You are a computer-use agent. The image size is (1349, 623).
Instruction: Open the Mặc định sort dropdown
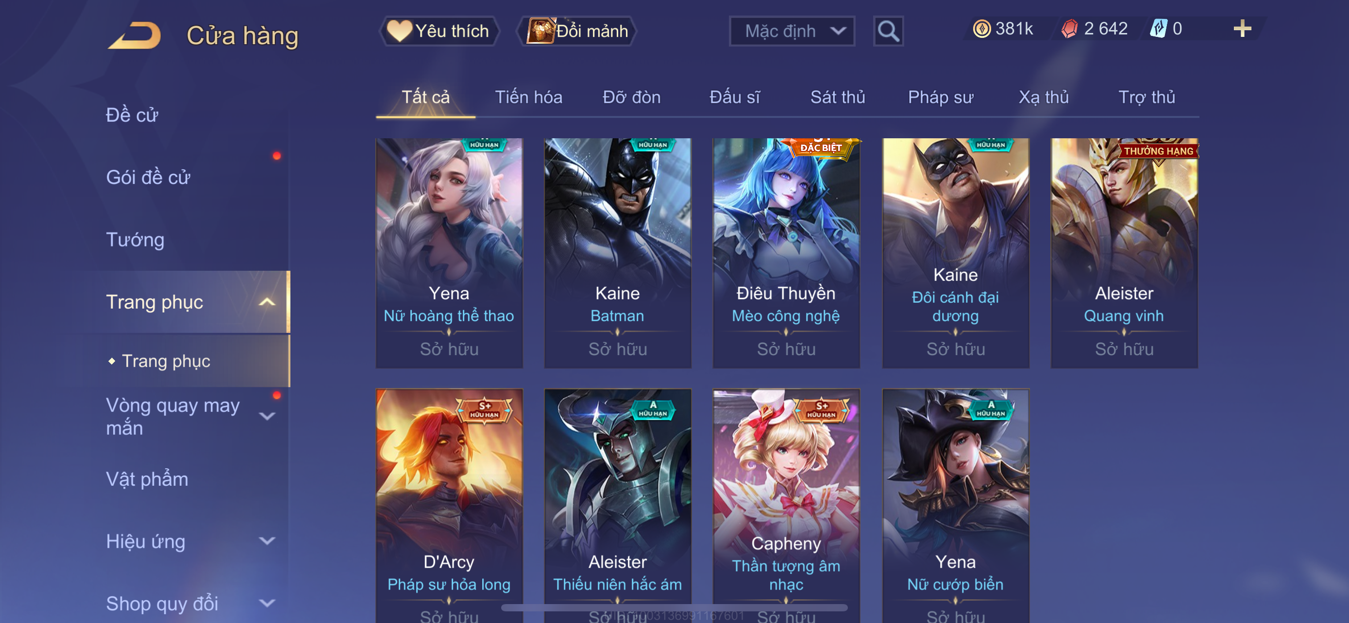click(792, 32)
